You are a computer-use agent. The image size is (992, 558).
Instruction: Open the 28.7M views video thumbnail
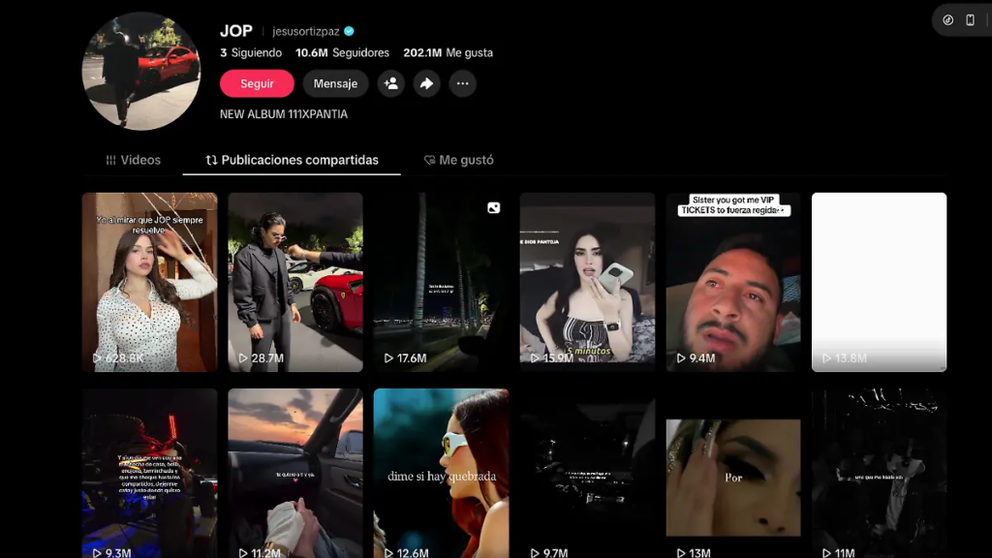click(295, 281)
